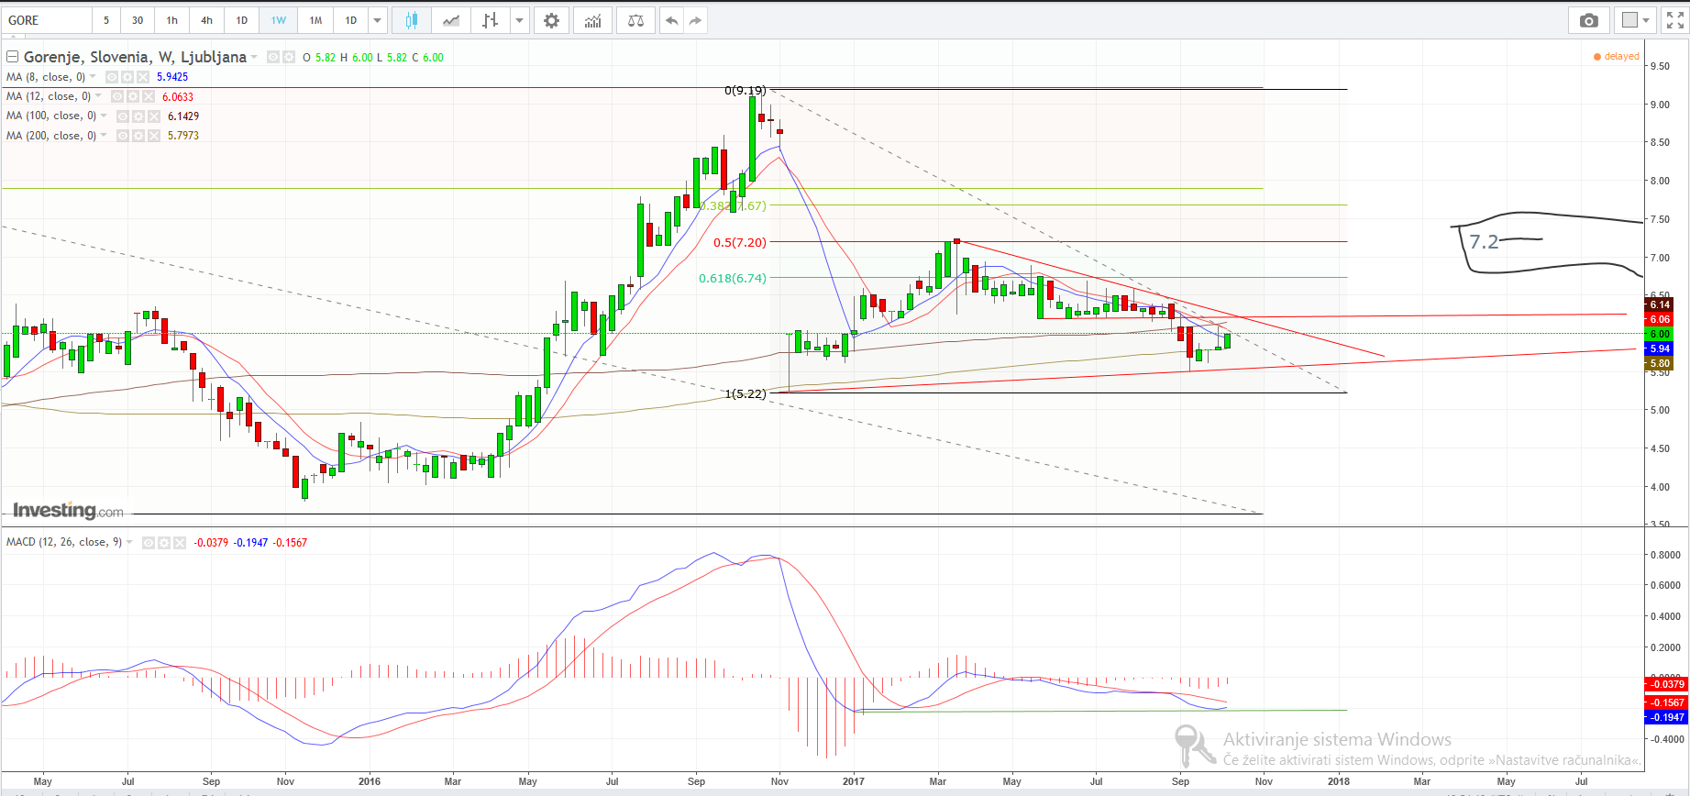1690x796 pixels.
Task: Click the 1(5.22) Fibonacci level label
Action: [746, 394]
